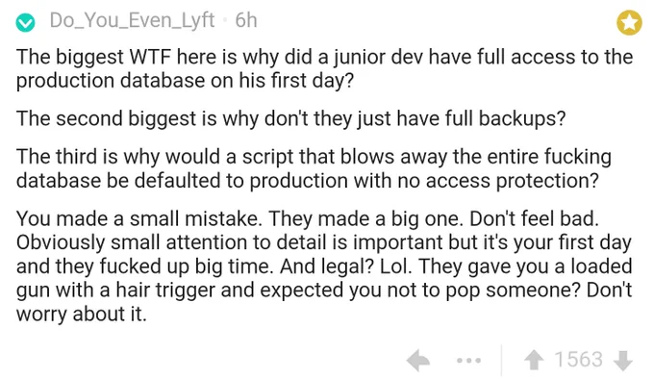Click the word 'WTF' in the first line

[x=150, y=57]
